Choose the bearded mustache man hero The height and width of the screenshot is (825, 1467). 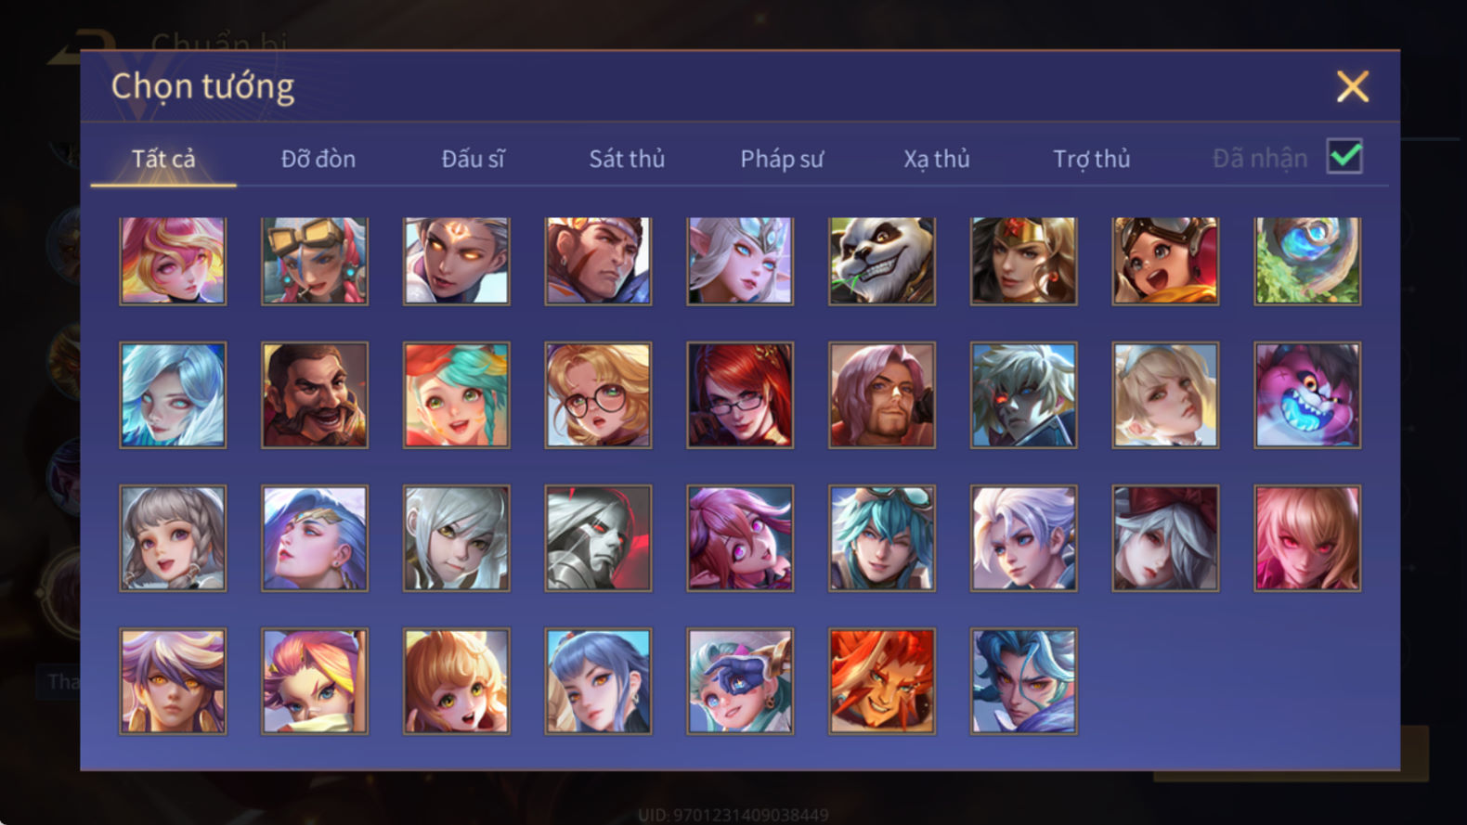315,395
